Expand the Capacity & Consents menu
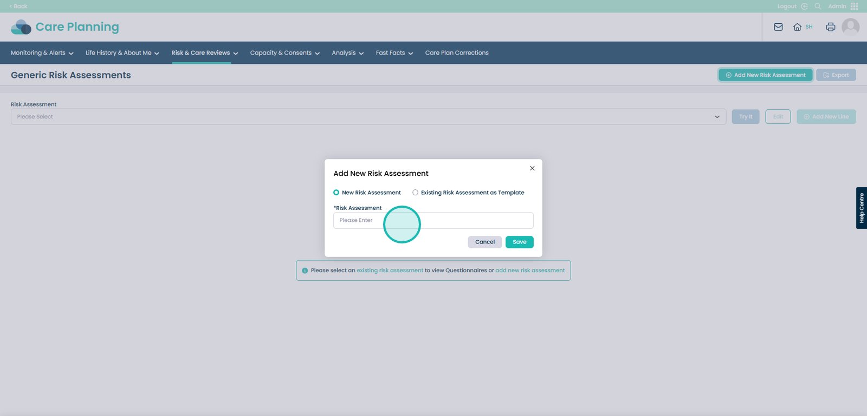Viewport: 867px width, 416px height. pos(284,53)
